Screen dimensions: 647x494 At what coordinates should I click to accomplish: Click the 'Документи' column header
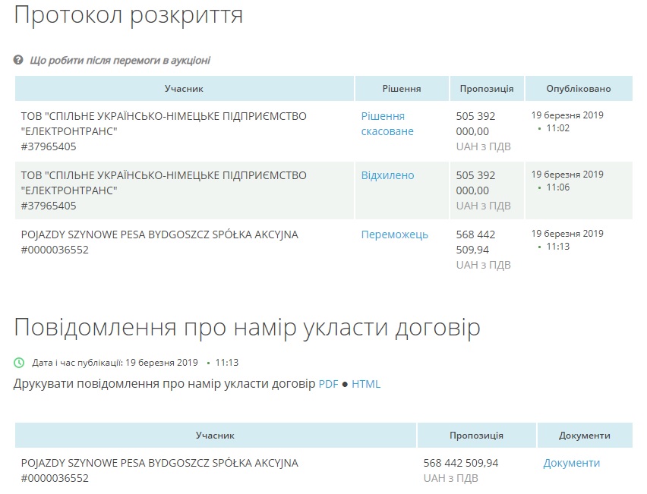(585, 436)
